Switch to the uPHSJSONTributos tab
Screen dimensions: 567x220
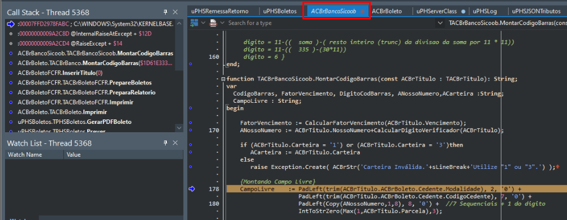coord(536,11)
